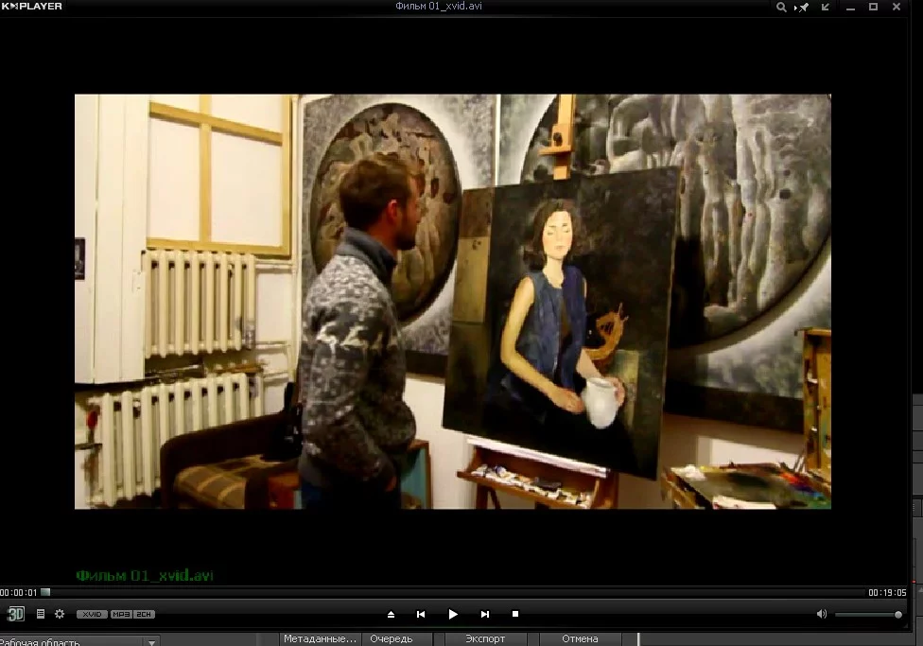
Task: Close the KMPlayer window
Action: [897, 7]
